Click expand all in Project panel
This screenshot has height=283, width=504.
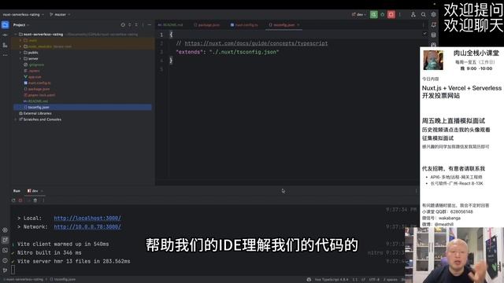129,24
